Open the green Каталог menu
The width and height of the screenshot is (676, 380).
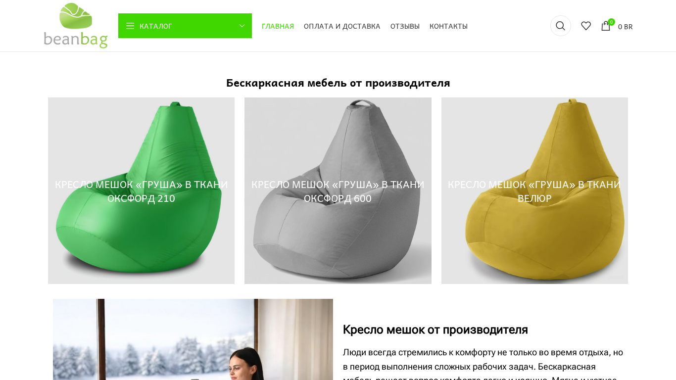185,26
